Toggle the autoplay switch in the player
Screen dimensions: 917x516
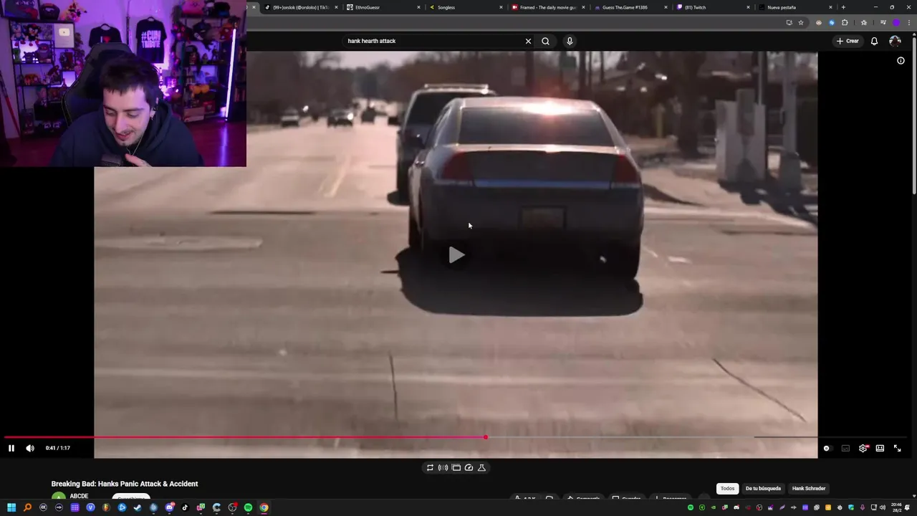pyautogui.click(x=827, y=448)
